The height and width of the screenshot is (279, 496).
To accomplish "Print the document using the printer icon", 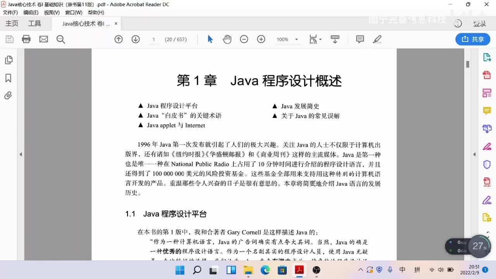I will tap(26, 39).
